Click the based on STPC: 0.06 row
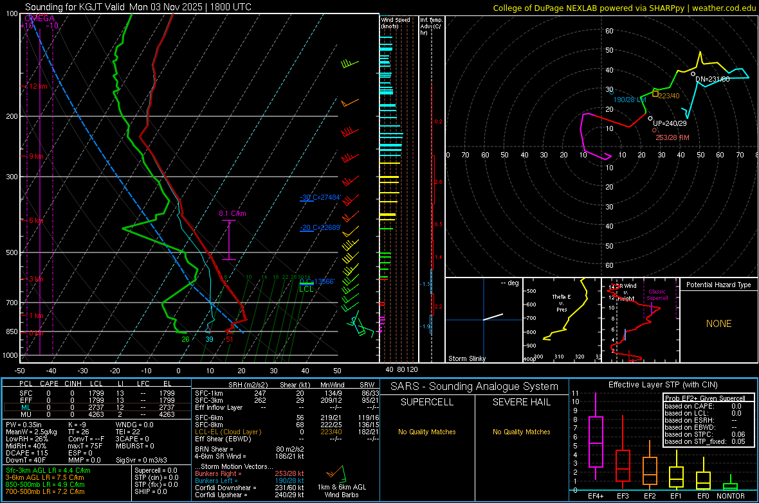This screenshot has height=503, width=759. pos(705,434)
